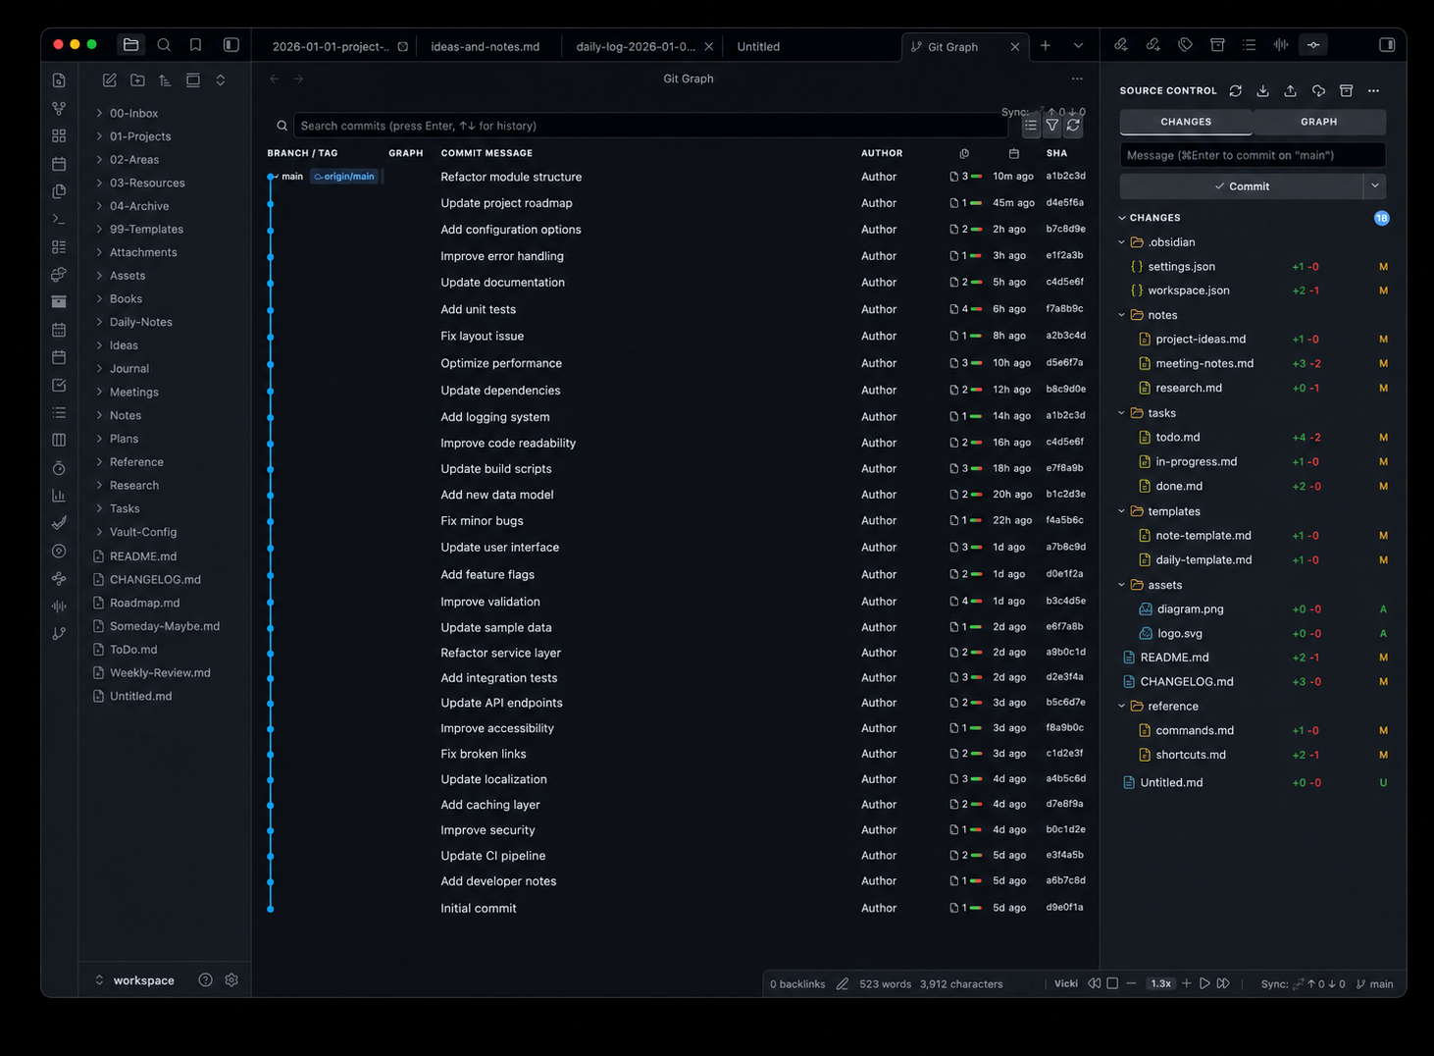
Task: Collapse the left sidebar toggle
Action: (x=231, y=45)
